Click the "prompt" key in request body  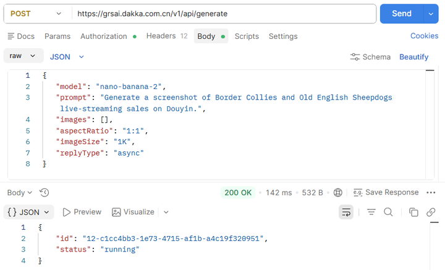click(73, 98)
